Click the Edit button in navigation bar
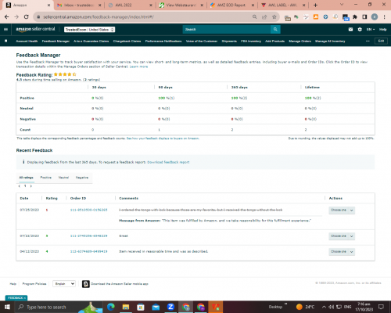391x313 pixels. tap(381, 41)
